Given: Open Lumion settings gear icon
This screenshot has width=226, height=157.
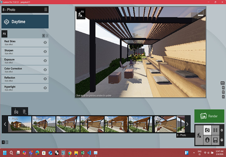Looking at the screenshot, I should tap(222, 130).
